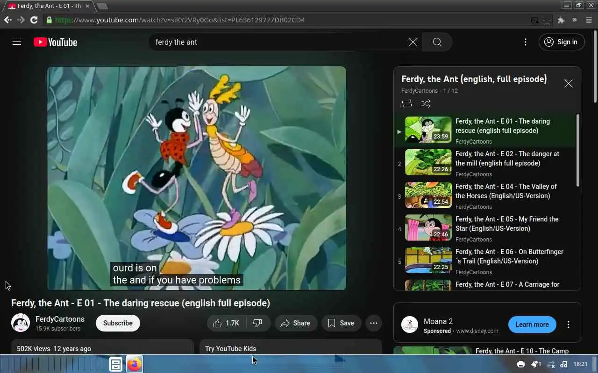Screen dimensions: 598x373
Task: Like the video (1.7K)
Action: pos(226,323)
